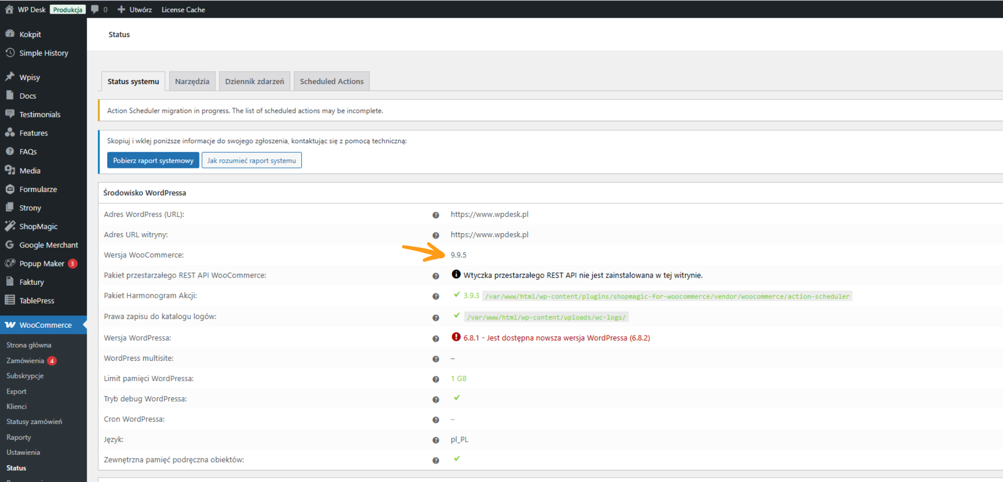This screenshot has width=1003, height=482.
Task: Open Utwórz menu in admin bar
Action: coord(141,9)
